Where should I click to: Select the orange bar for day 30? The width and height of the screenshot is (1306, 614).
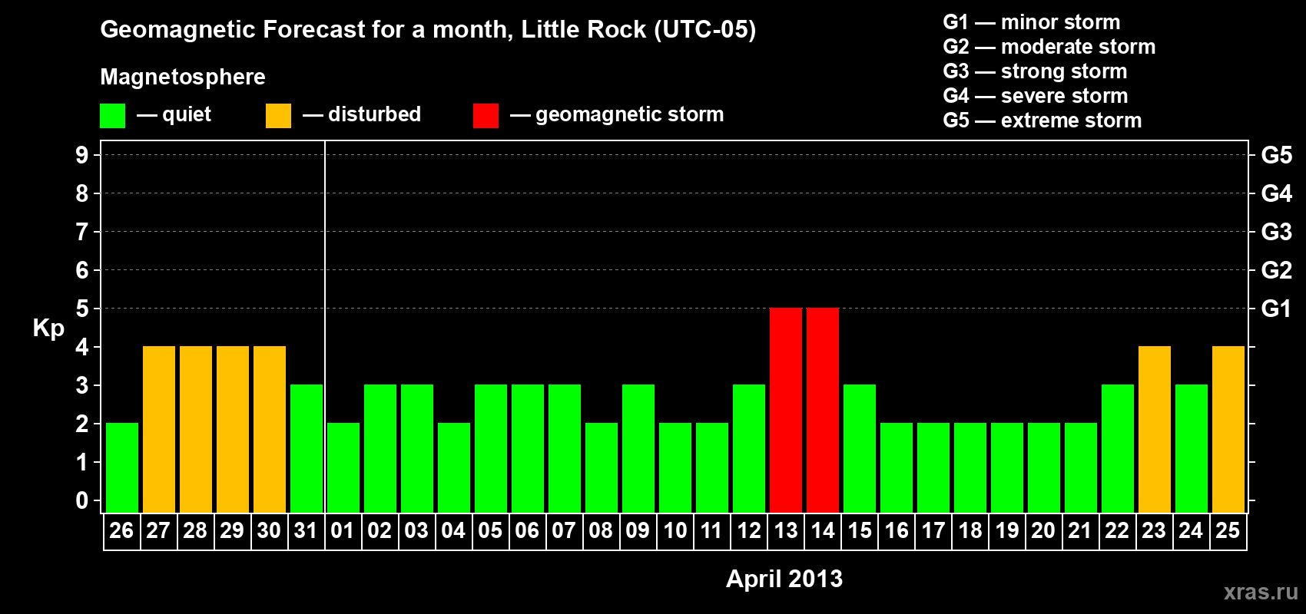pos(270,429)
